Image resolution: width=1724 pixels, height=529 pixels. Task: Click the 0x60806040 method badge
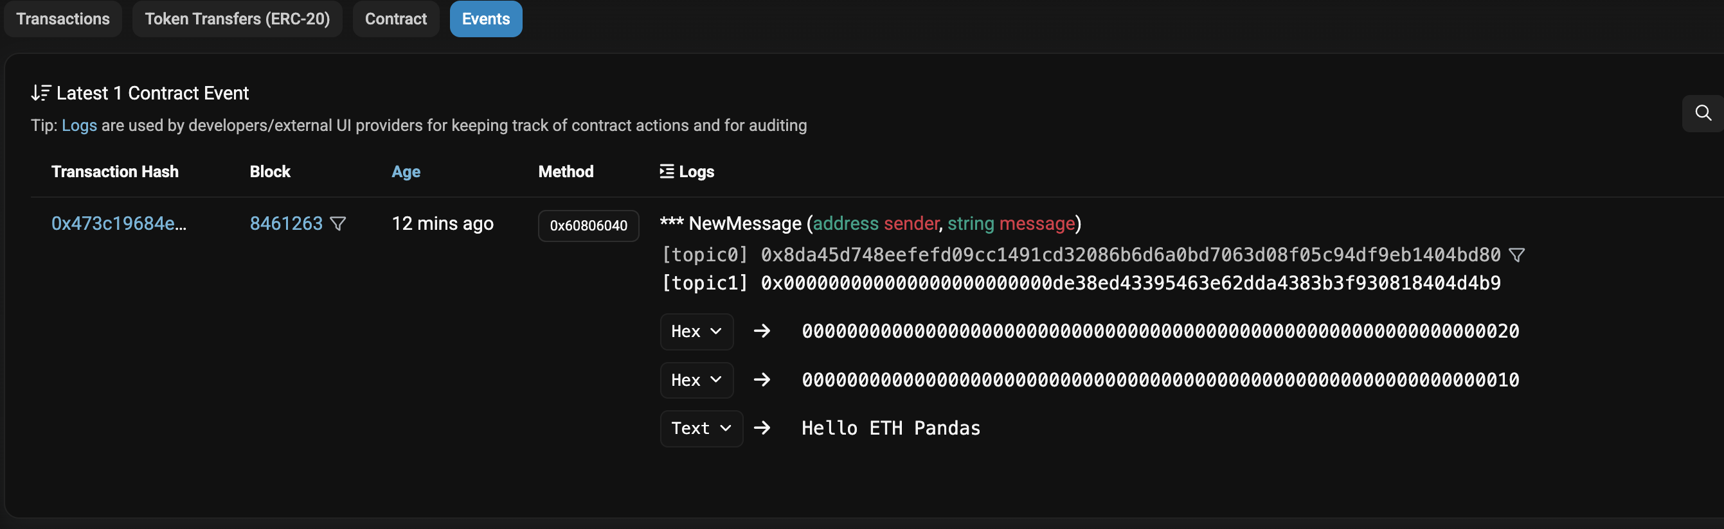[x=588, y=225]
